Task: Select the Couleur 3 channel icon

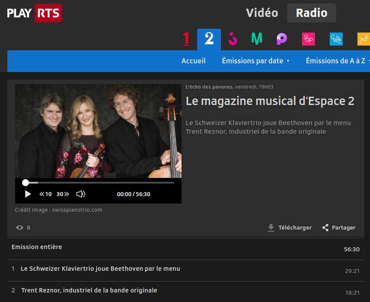Action: pyautogui.click(x=233, y=39)
